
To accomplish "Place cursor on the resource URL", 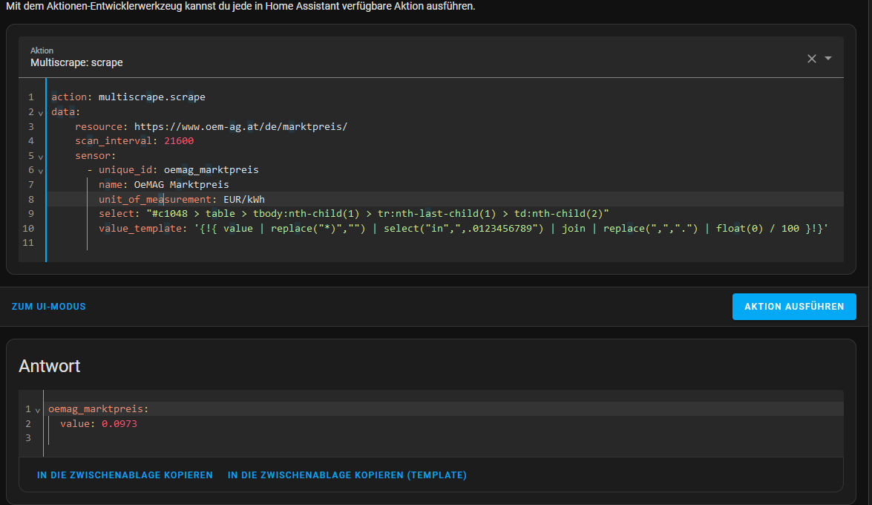I will click(240, 127).
